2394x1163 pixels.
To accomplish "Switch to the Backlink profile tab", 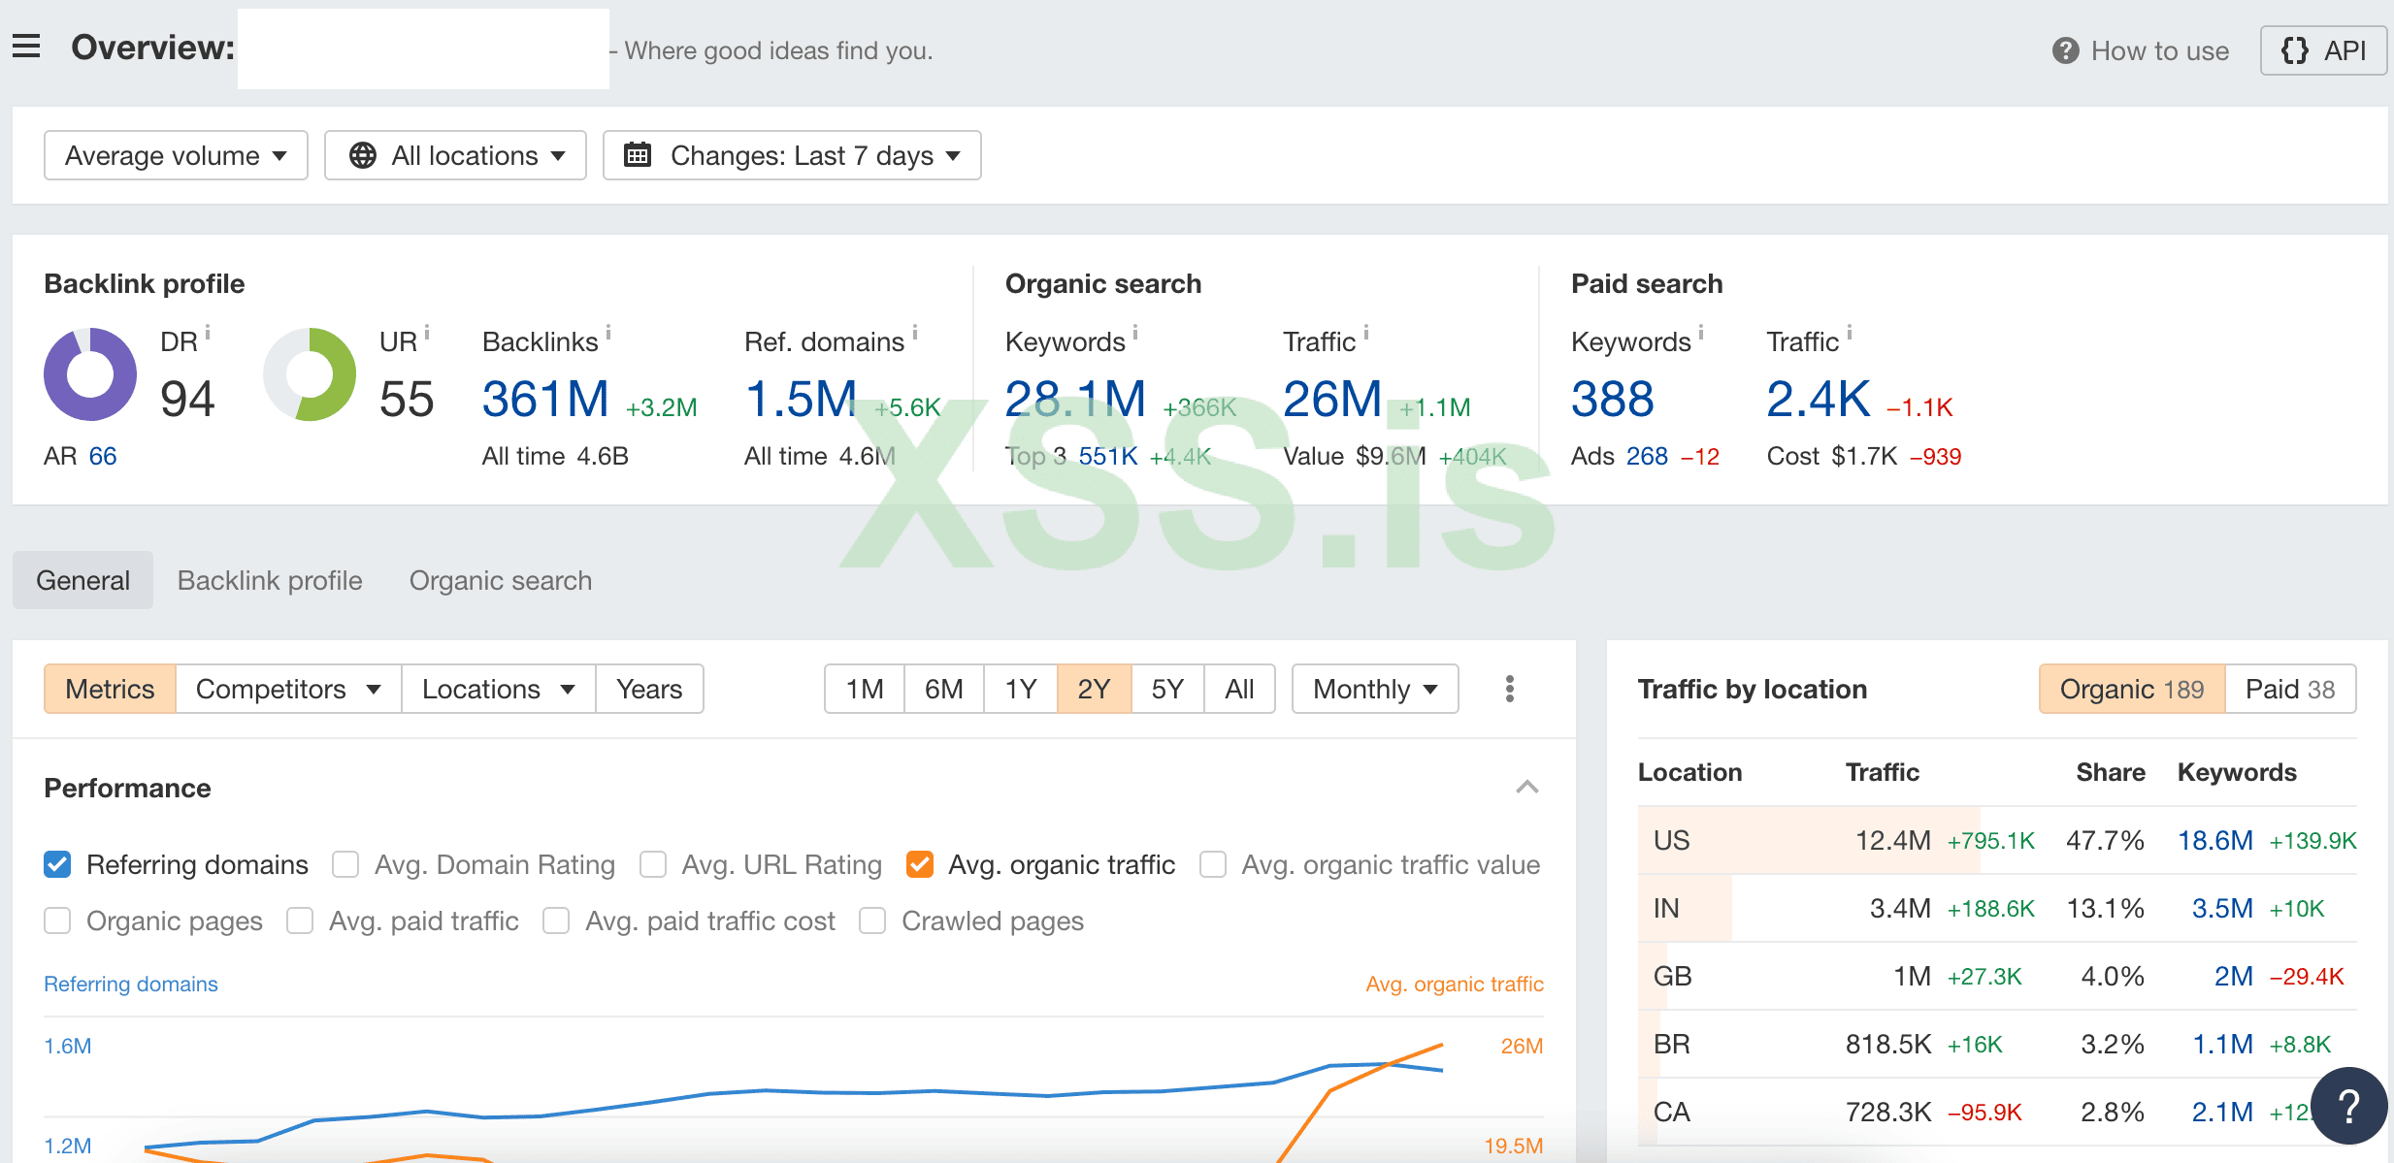I will (x=270, y=580).
